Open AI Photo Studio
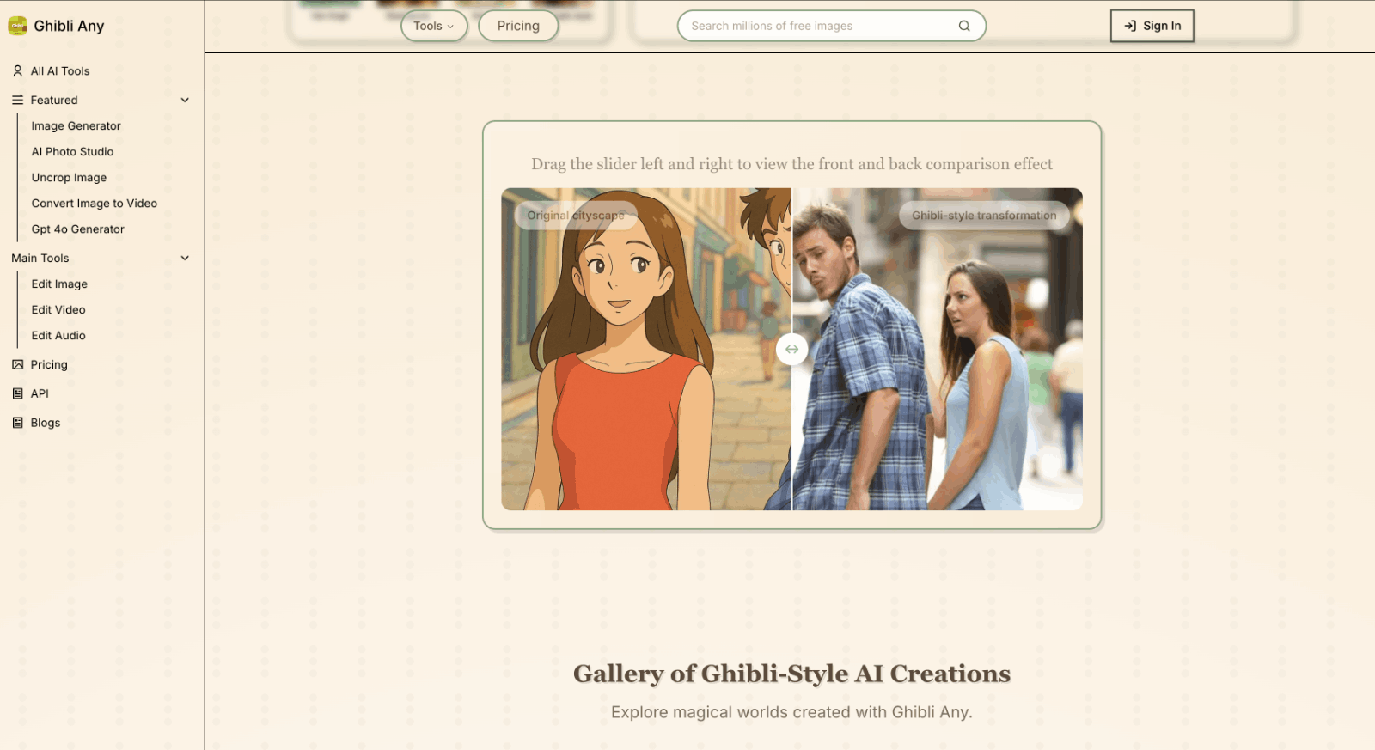The image size is (1375, 750). 73,152
